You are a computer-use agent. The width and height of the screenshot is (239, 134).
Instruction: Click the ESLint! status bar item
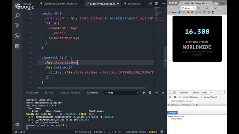click(x=153, y=132)
